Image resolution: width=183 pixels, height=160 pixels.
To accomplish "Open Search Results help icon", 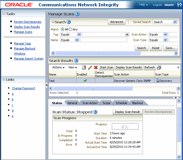I will tap(76, 61).
